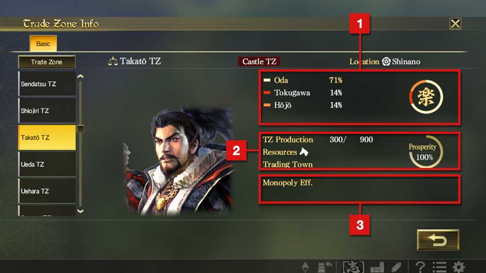Click the Trade Zone header button
Viewport: 486px width, 273px height.
(x=47, y=62)
